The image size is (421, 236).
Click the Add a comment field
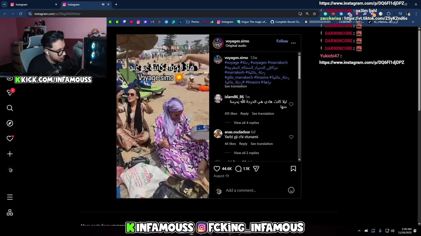pos(255,190)
